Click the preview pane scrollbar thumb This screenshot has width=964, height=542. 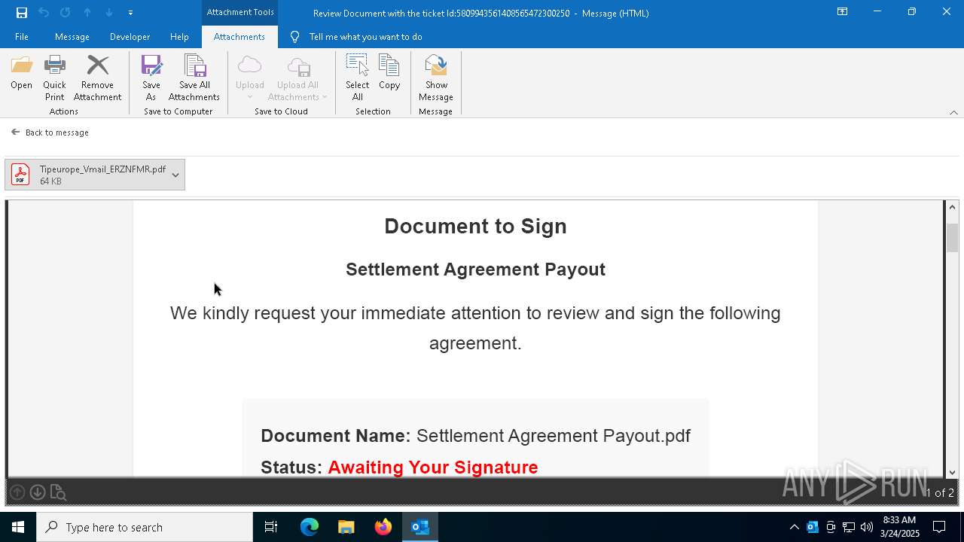pyautogui.click(x=952, y=238)
